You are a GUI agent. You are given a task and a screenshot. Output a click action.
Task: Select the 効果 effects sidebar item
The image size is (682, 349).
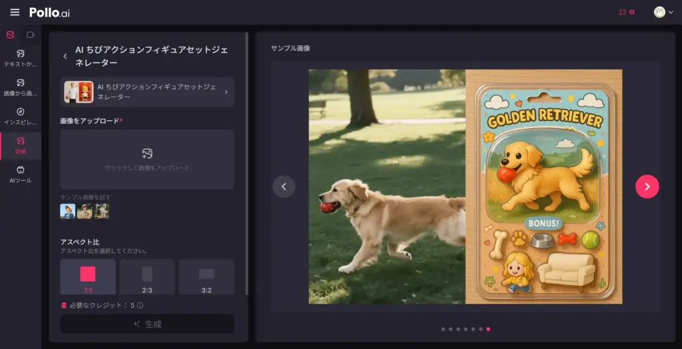[21, 146]
